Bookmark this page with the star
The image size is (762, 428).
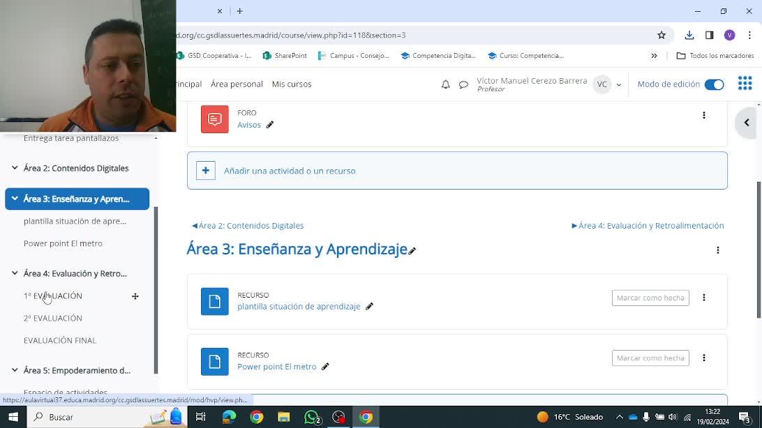tap(661, 35)
